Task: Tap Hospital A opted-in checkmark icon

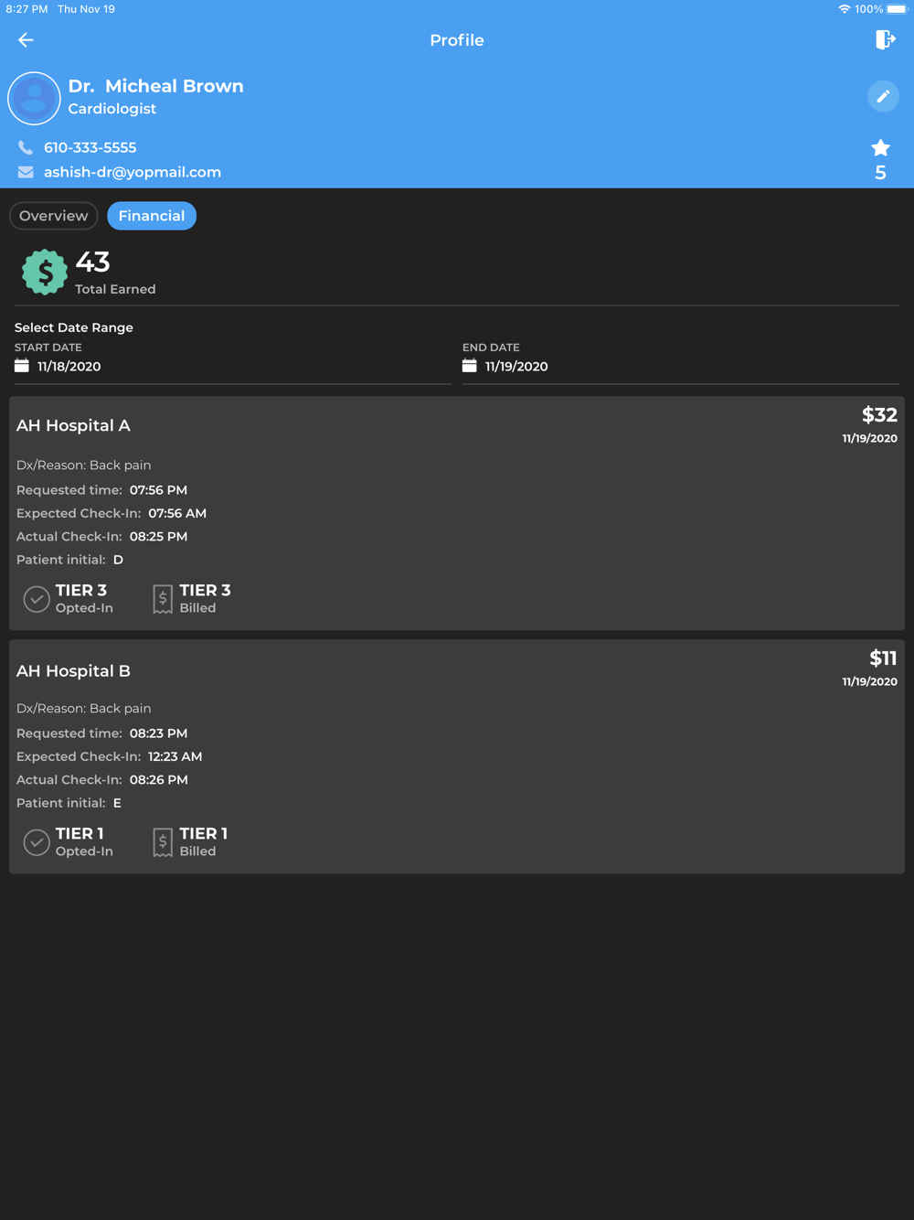Action: pos(37,599)
